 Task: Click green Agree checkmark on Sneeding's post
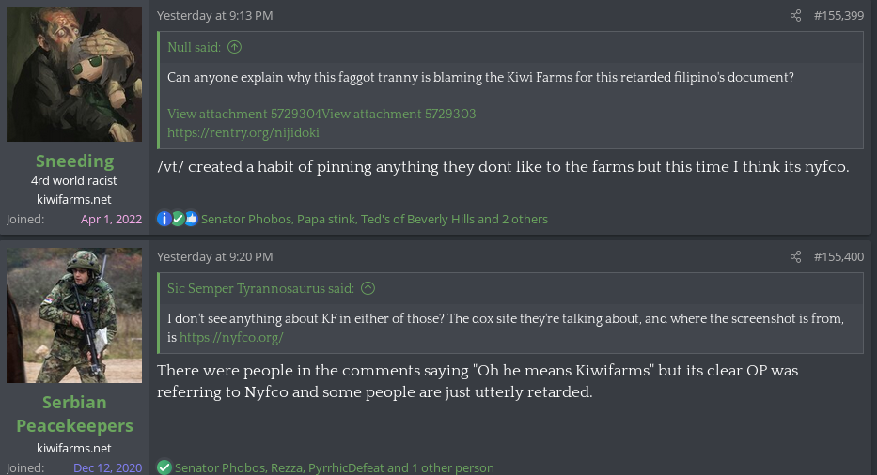[x=178, y=219]
